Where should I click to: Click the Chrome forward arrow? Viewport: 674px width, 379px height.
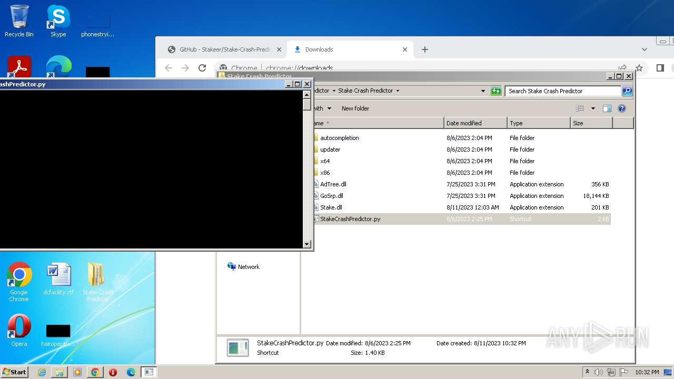click(185, 68)
